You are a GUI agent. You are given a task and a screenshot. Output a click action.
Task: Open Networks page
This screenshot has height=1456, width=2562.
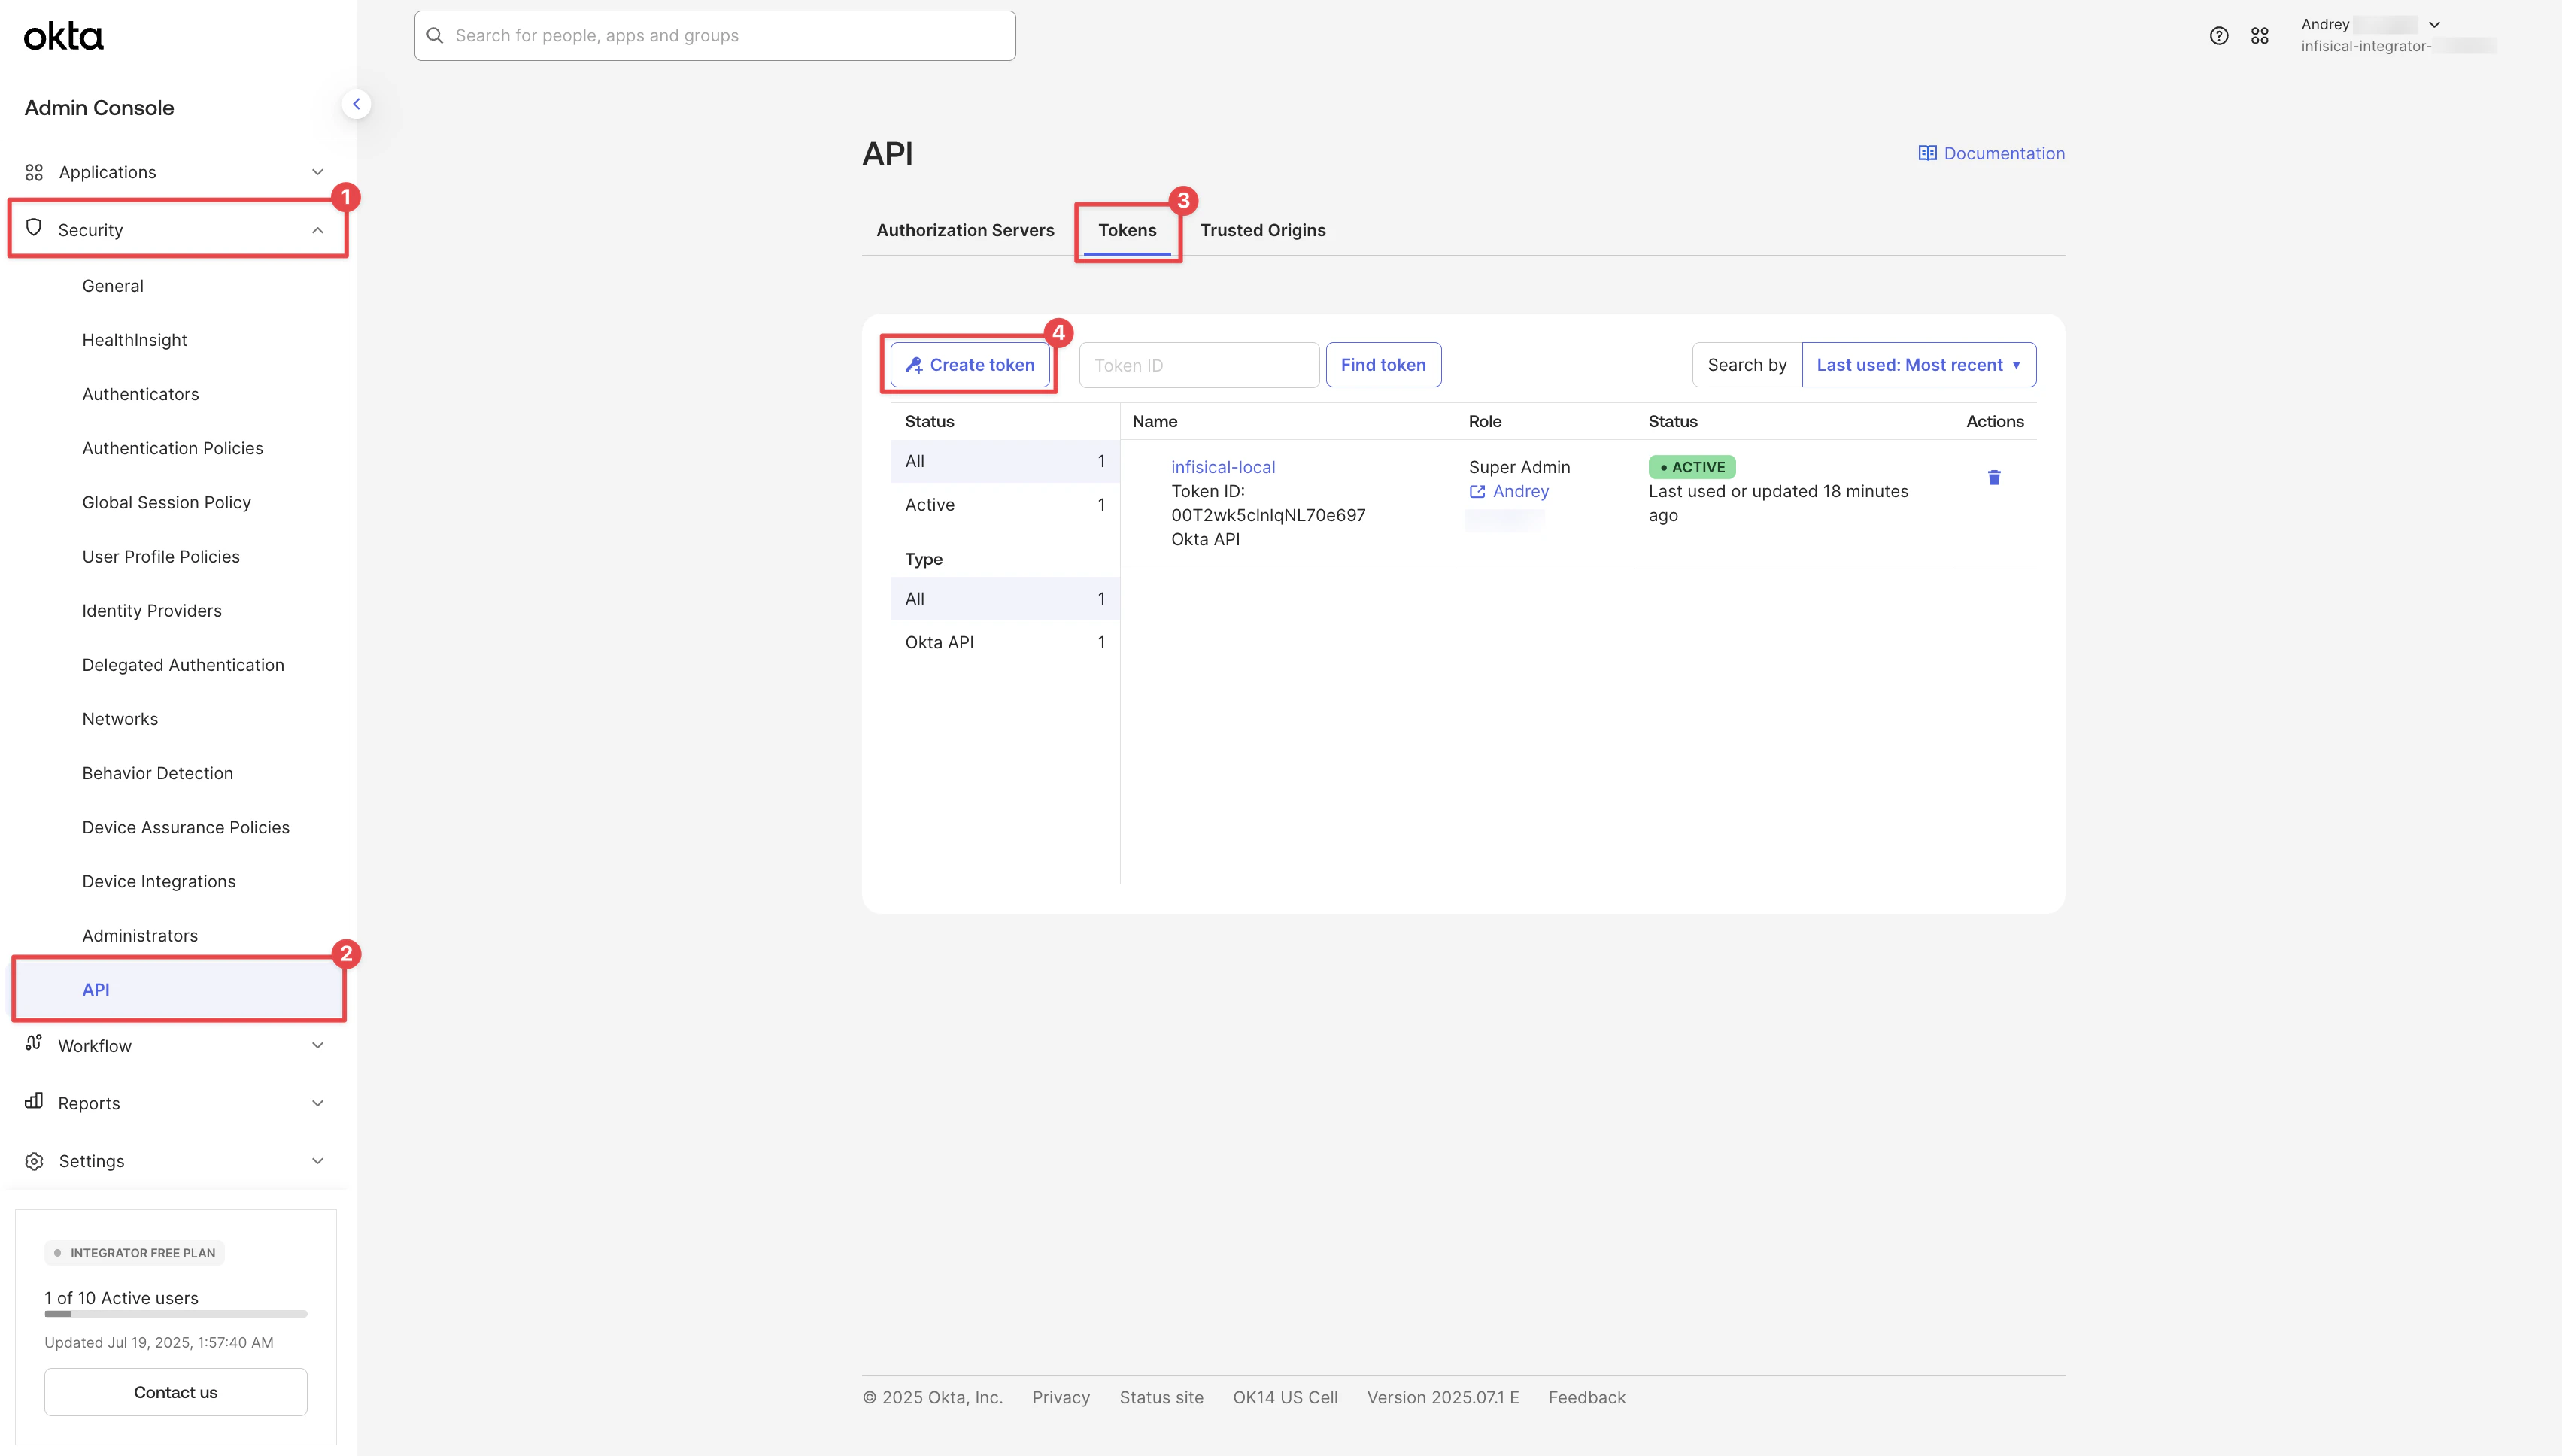(120, 719)
